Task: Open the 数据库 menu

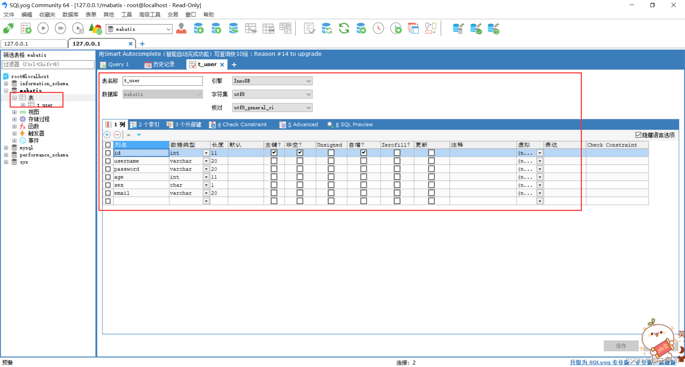Action: pos(70,15)
